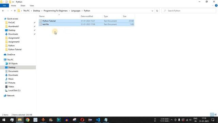Open Local Disk (C:) drive

tap(14, 91)
